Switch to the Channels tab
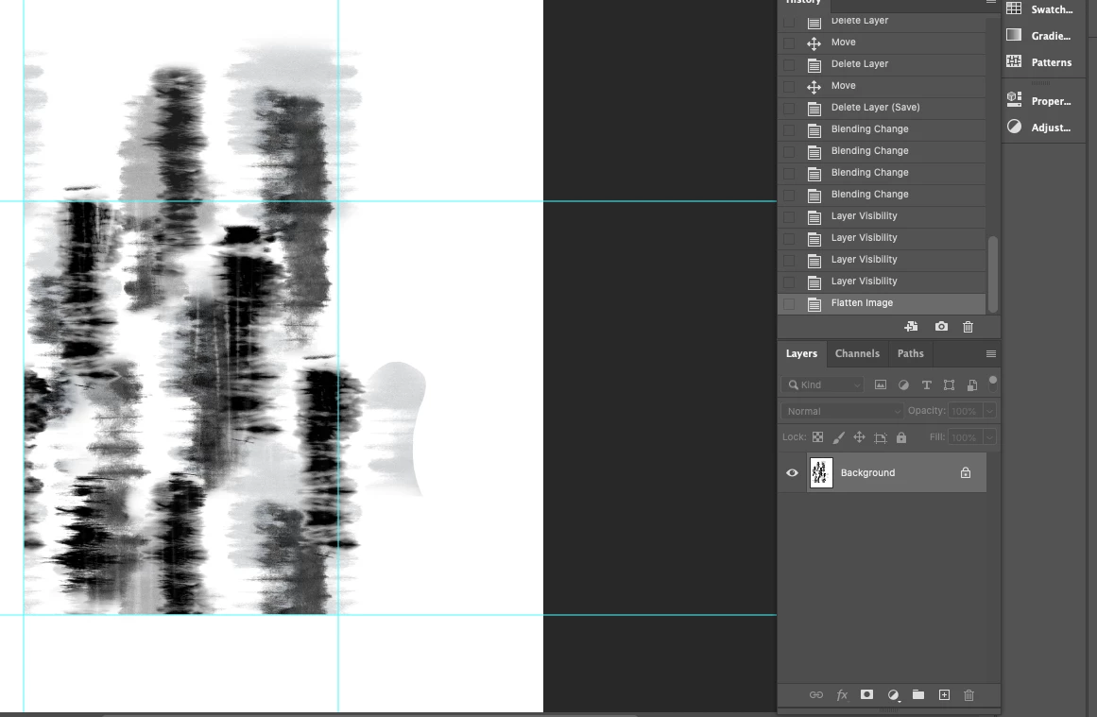1097x717 pixels. 857,354
